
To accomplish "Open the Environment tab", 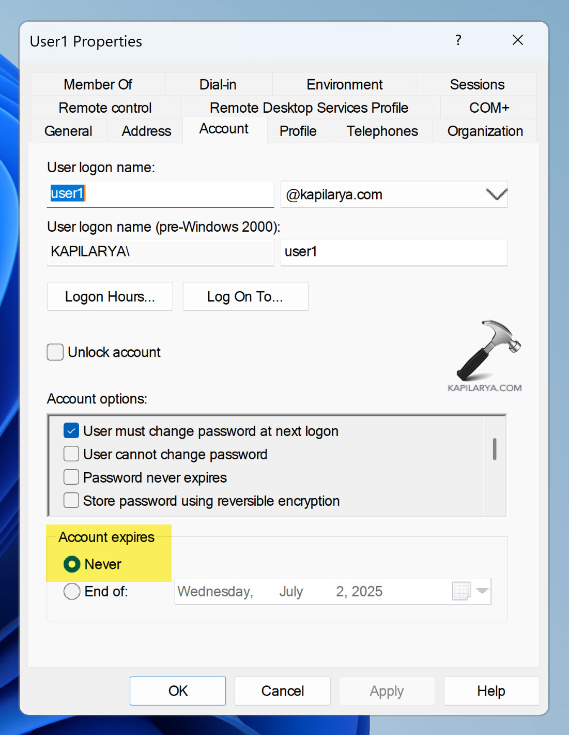I will (x=344, y=84).
